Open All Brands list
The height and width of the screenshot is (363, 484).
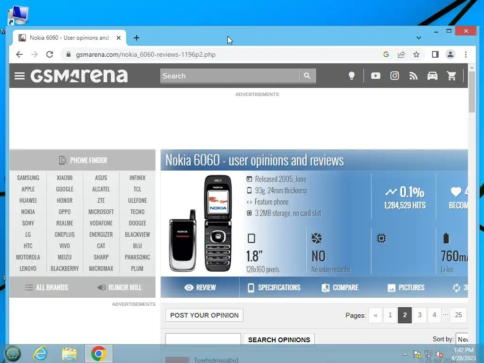(x=46, y=287)
